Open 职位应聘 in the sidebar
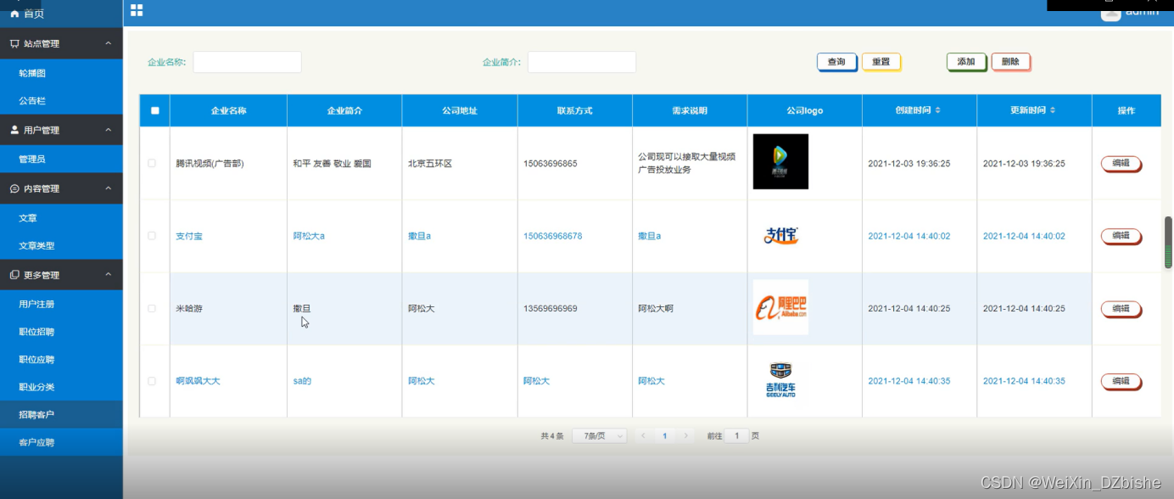1174x499 pixels. (61, 360)
